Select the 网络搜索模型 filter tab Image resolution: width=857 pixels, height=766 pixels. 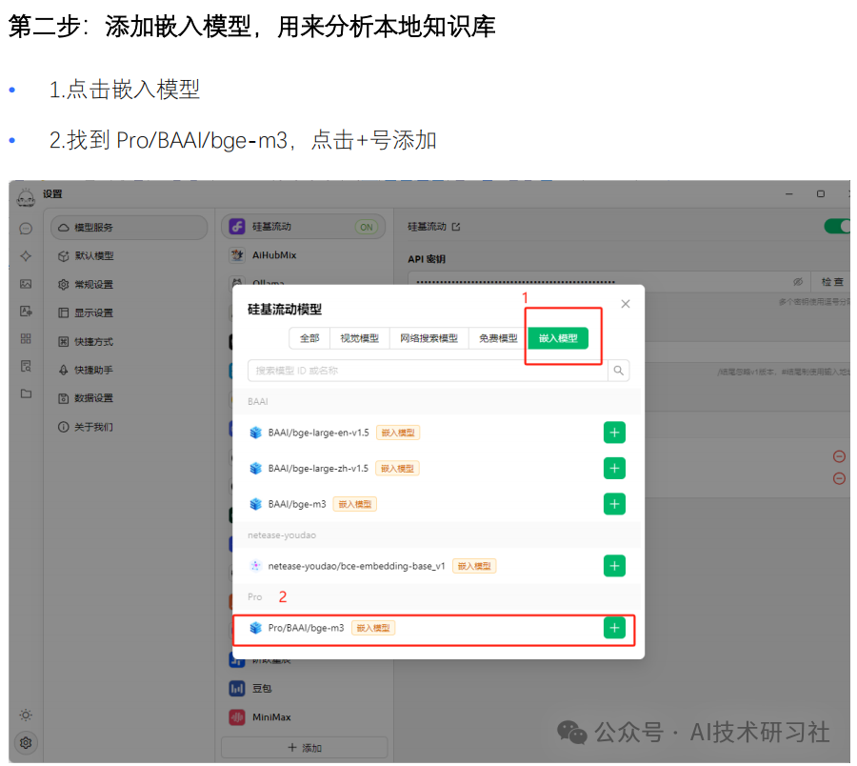[x=429, y=338]
